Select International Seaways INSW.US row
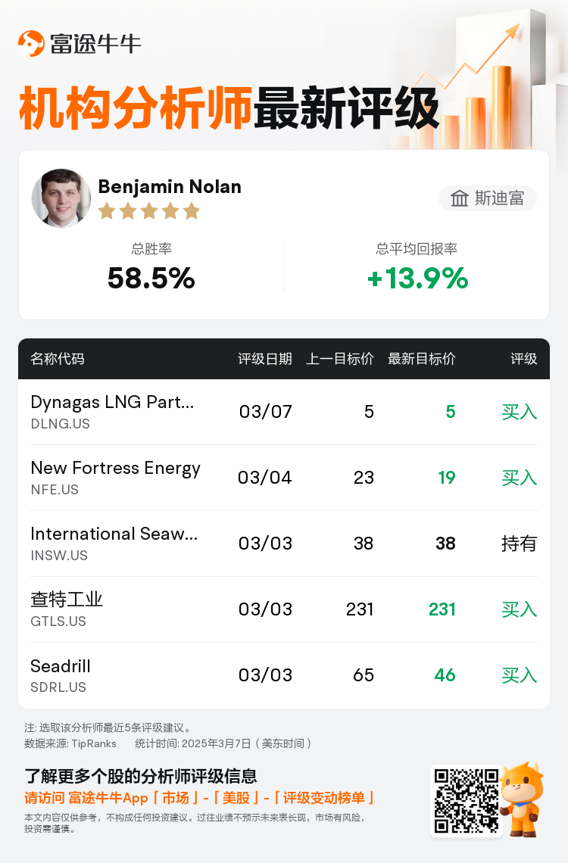The image size is (568, 863). [x=284, y=544]
